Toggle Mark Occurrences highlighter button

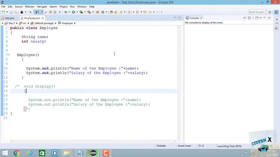tap(42, 12)
